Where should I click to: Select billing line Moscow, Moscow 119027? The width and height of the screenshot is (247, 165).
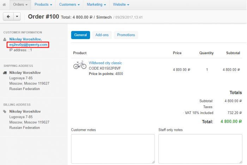[x=29, y=122]
